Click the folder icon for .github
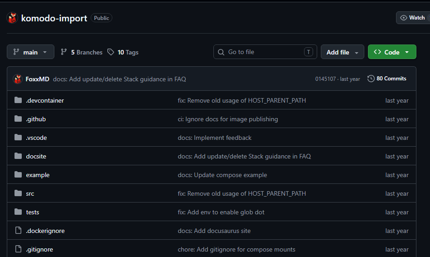The width and height of the screenshot is (430, 257). point(18,119)
